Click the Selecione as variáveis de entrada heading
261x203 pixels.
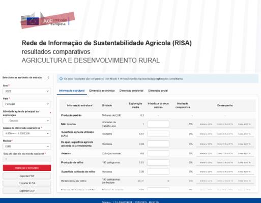22,77
